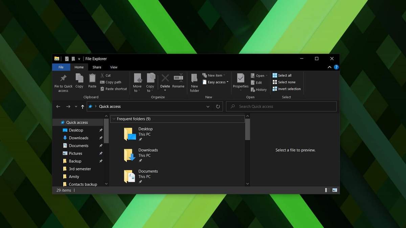Open the Copy to dropdown
406x228 pixels.
pyautogui.click(x=150, y=82)
